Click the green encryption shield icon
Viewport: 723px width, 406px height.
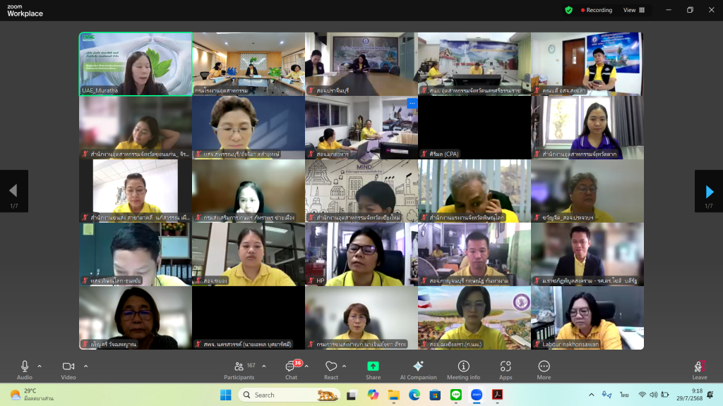568,10
